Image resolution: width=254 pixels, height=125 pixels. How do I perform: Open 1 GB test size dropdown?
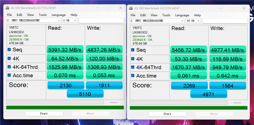[x=70, y=21]
